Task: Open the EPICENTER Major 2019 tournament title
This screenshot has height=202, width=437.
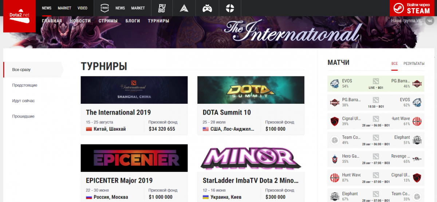Action: pos(119,181)
